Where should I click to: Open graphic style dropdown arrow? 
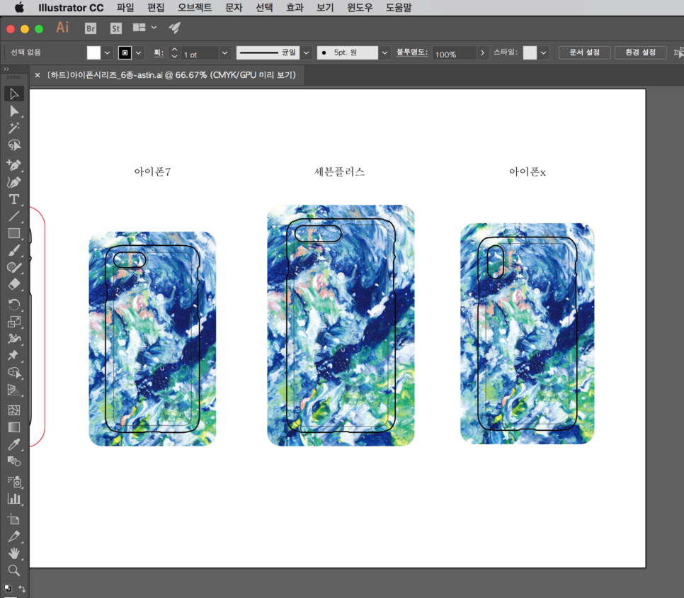coord(543,53)
